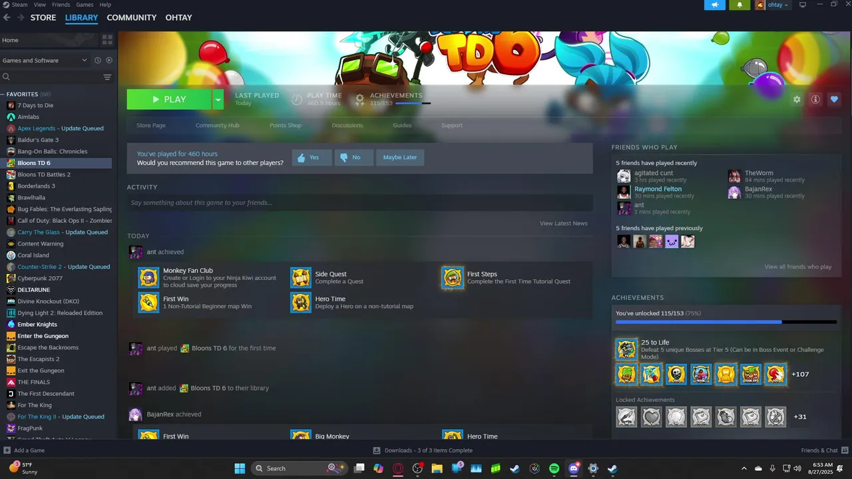Recommend the game with Yes thumbs-up
This screenshot has width=852, height=479.
click(312, 158)
